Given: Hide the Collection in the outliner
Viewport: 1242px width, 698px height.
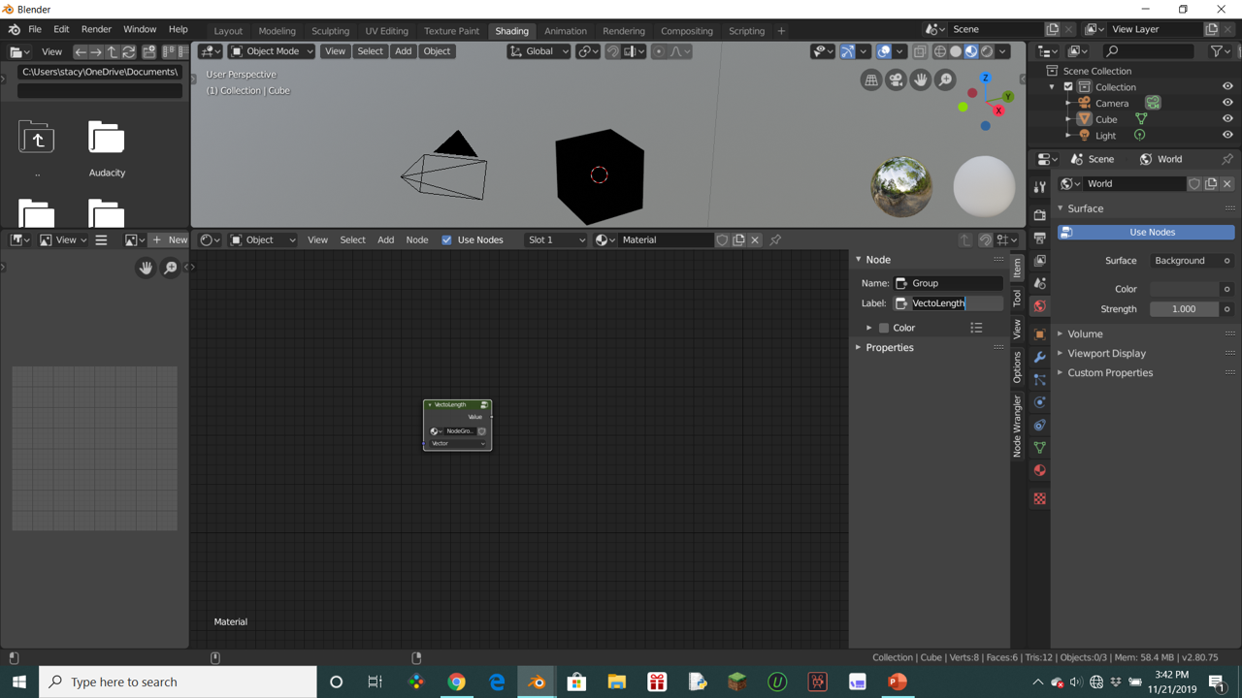Looking at the screenshot, I should (x=1227, y=87).
